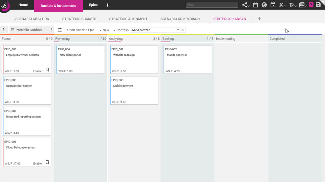Select the Mobile app v3.0 card
The image size is (325, 182).
pos(188,59)
